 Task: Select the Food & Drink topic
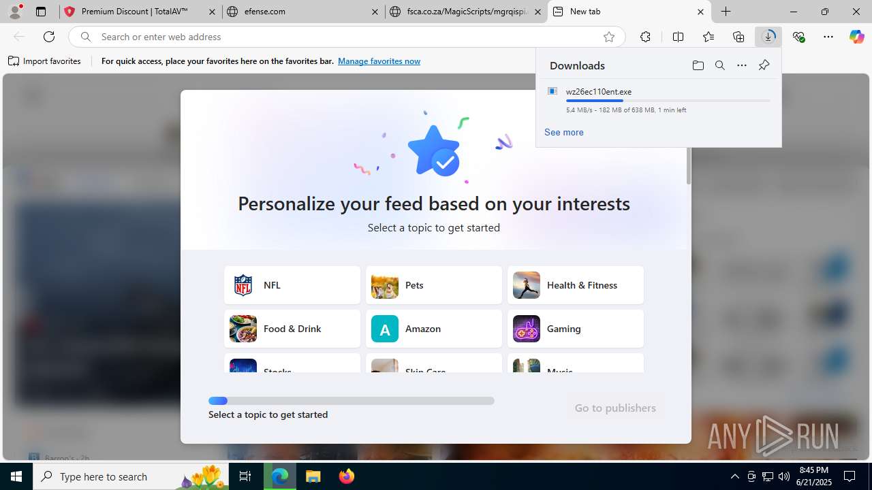(292, 329)
